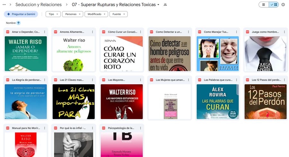Select Juega Como Hombre necktie thumbnail
The image size is (289, 157).
[266, 53]
